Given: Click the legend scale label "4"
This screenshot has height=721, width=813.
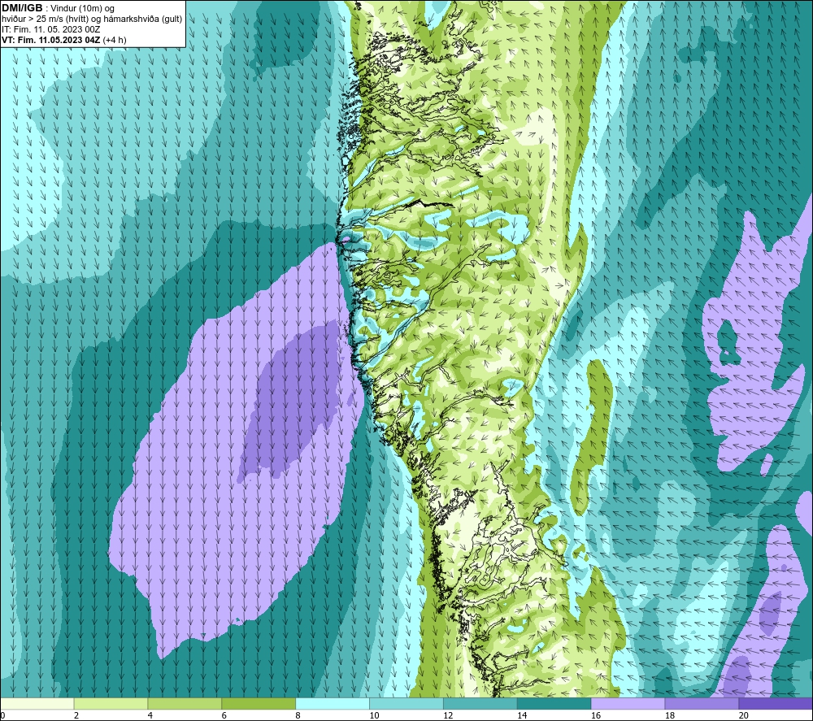Looking at the screenshot, I should point(150,716).
